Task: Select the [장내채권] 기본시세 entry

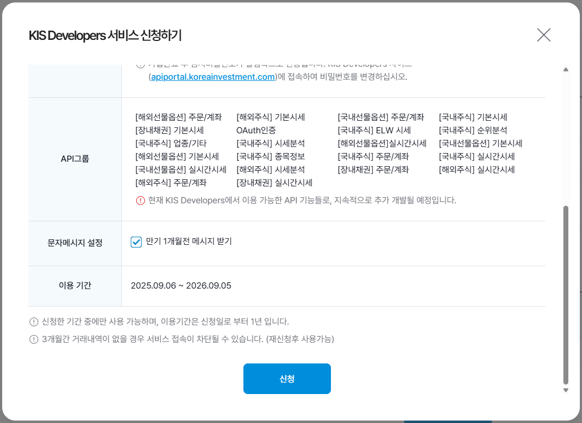Action: (x=170, y=130)
